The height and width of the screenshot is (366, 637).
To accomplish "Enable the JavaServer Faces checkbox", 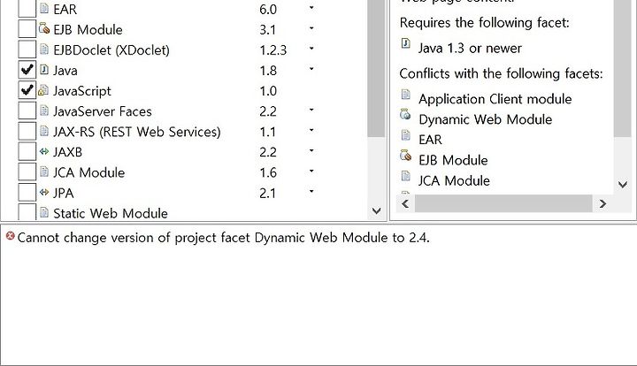I will [27, 111].
